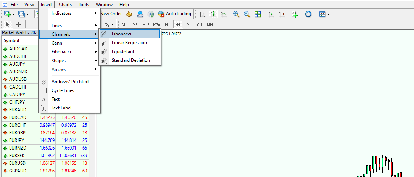Select EURUSD row in Market Watch

click(19, 163)
